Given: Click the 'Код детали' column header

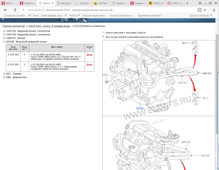Looking at the screenshot, I should 13,48.
